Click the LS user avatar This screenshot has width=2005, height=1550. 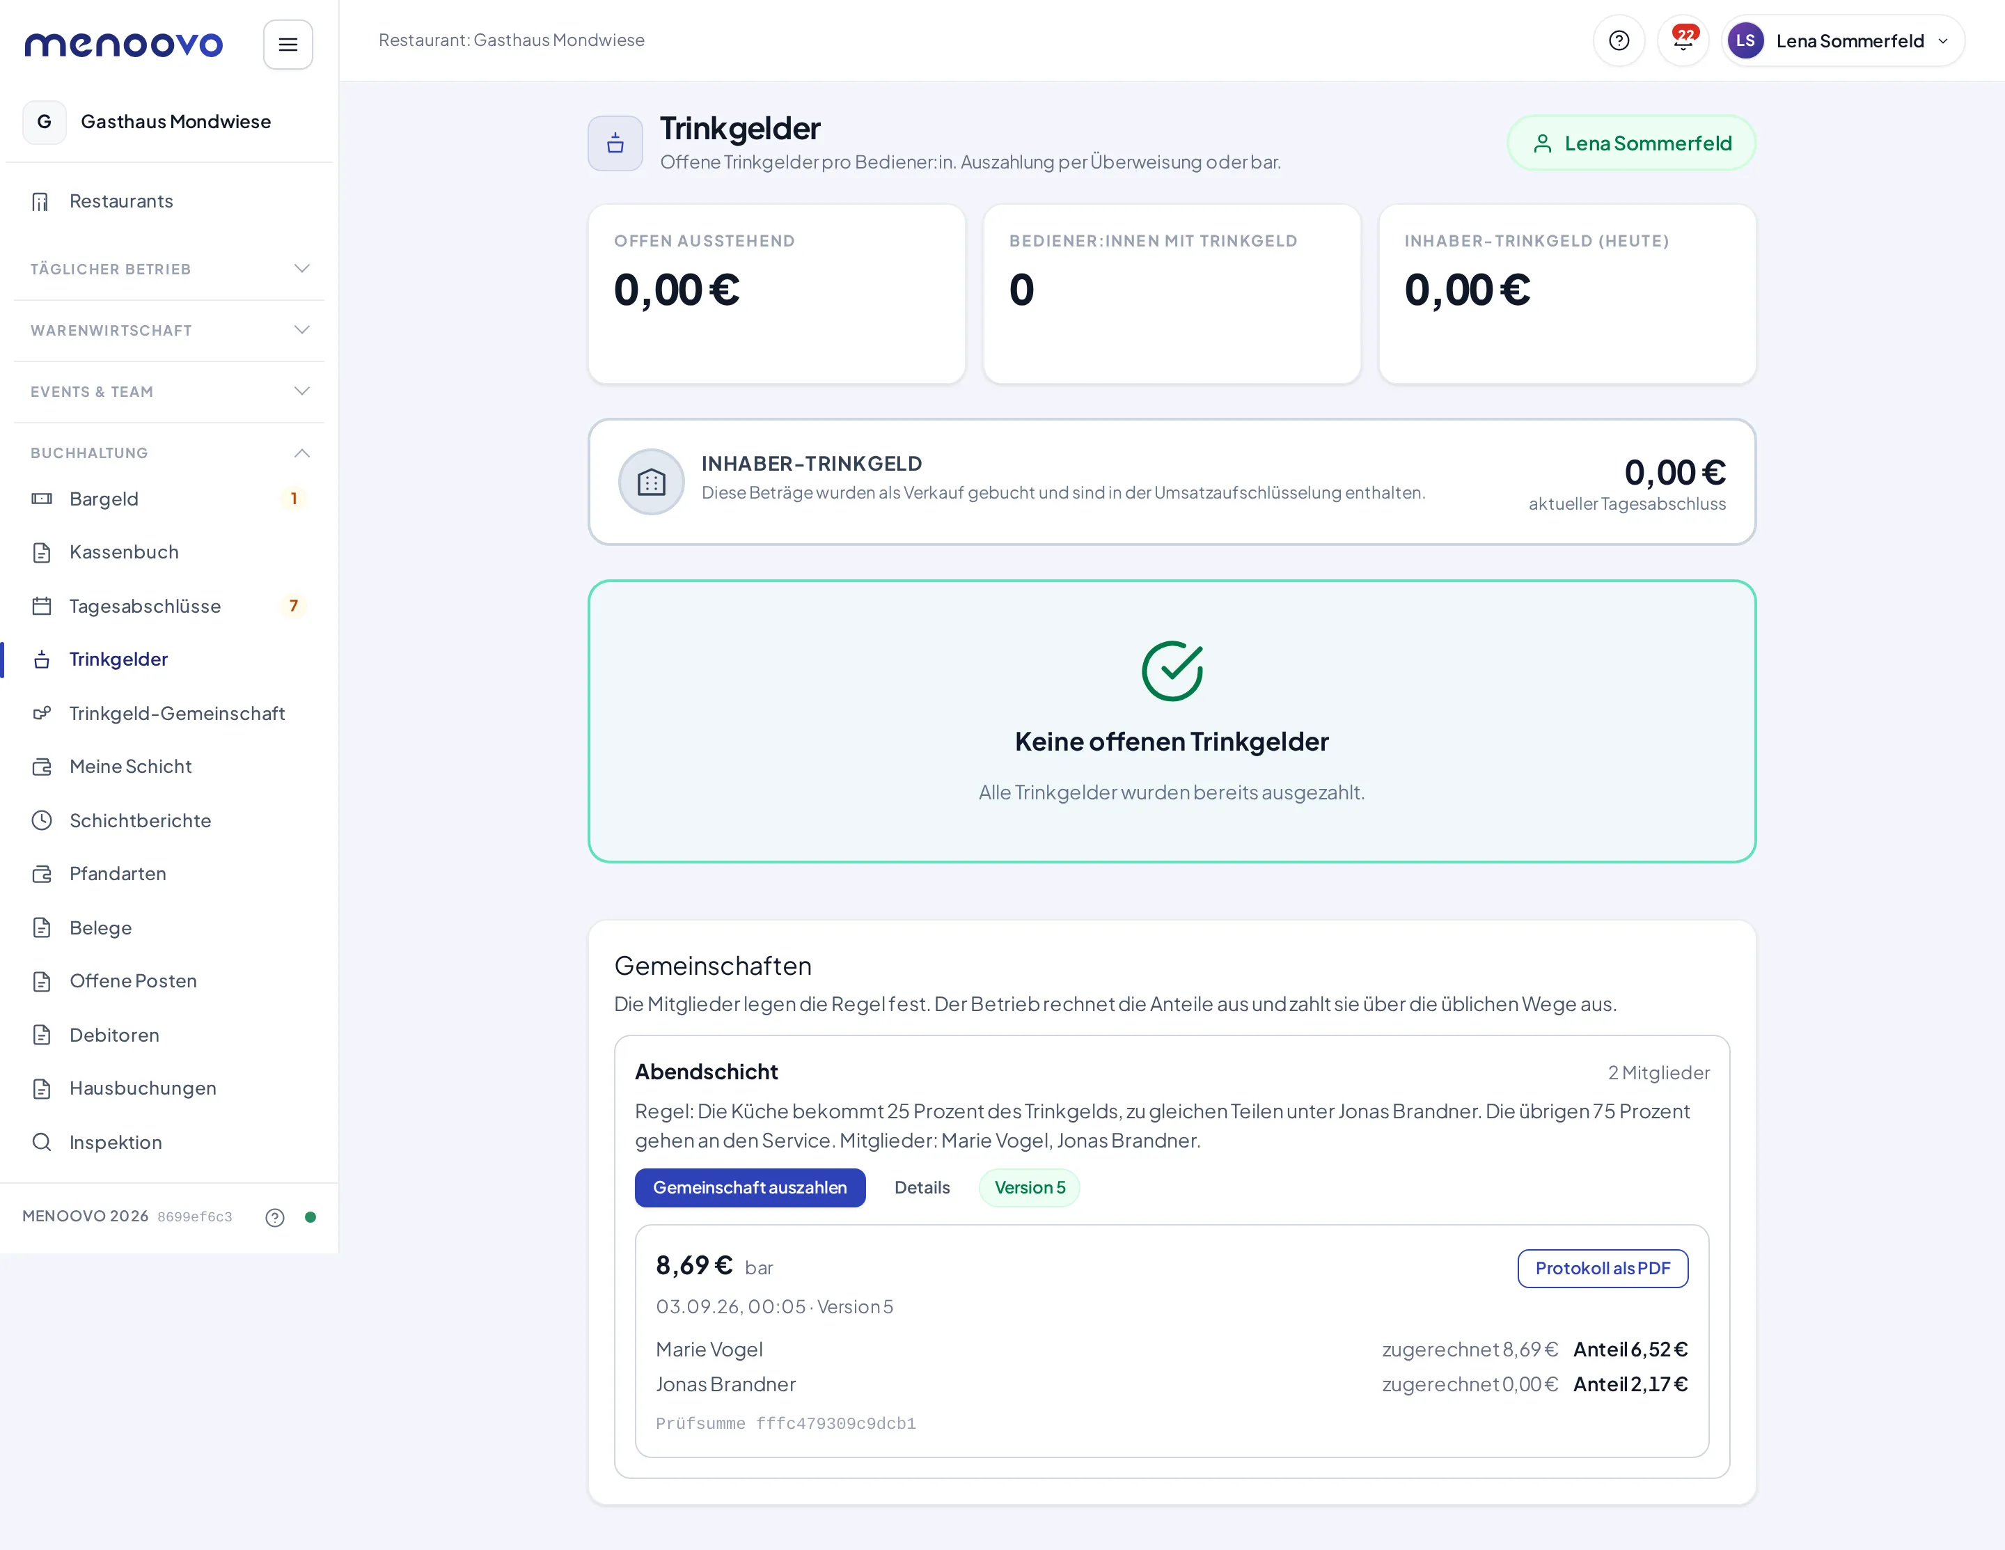coord(1745,40)
